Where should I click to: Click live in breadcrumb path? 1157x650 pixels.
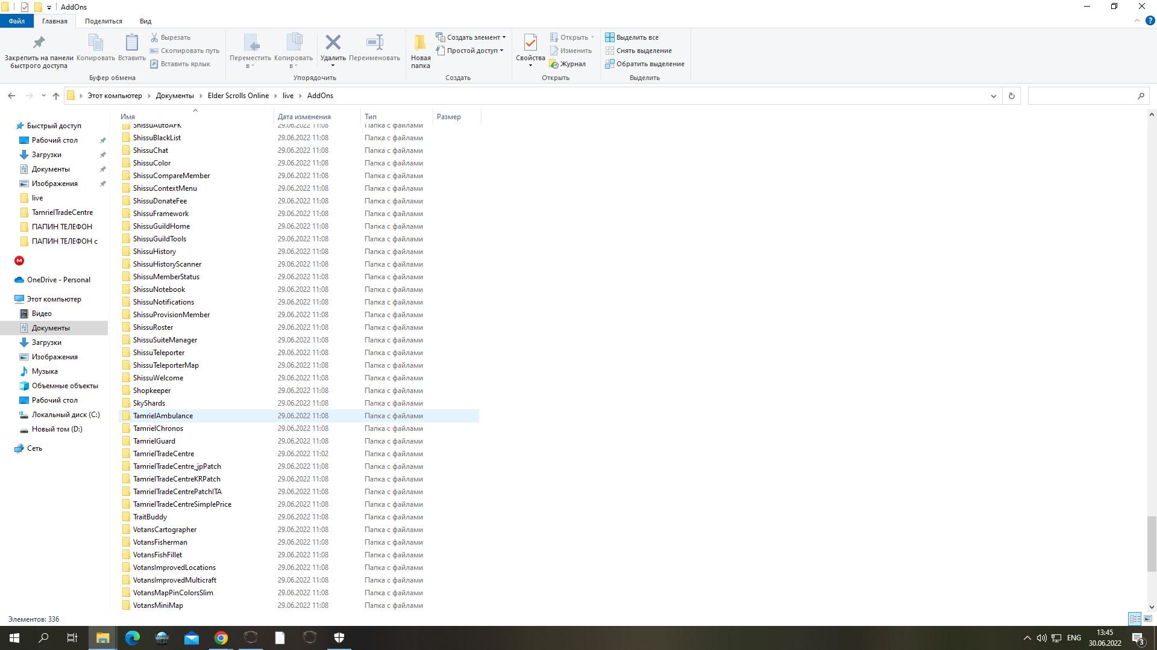[288, 96]
